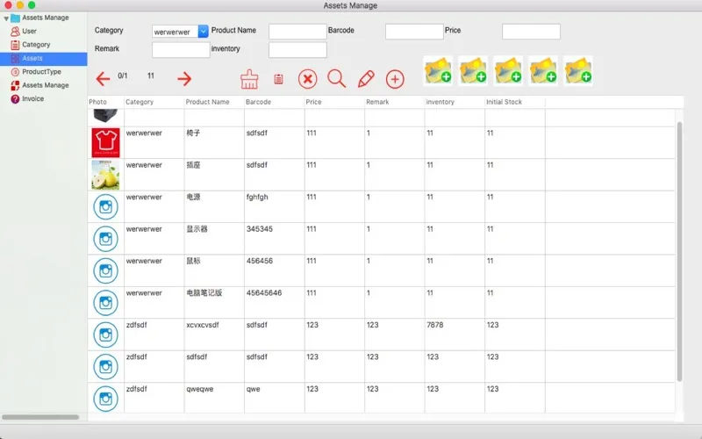The image size is (702, 439).
Task: Go to next page with right arrow
Action: (184, 79)
